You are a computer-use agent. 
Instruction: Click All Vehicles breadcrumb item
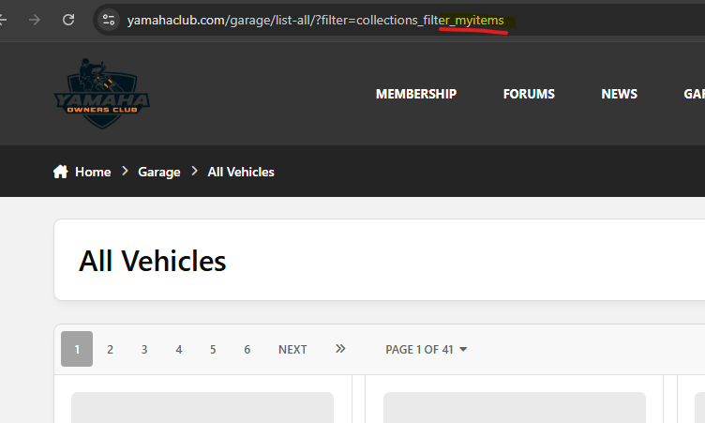(241, 172)
